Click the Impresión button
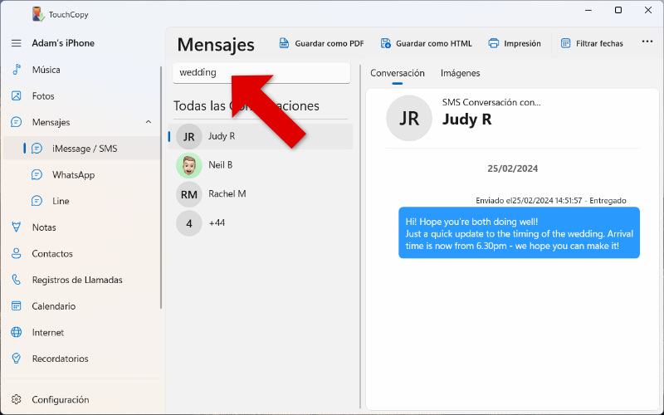 coord(515,43)
